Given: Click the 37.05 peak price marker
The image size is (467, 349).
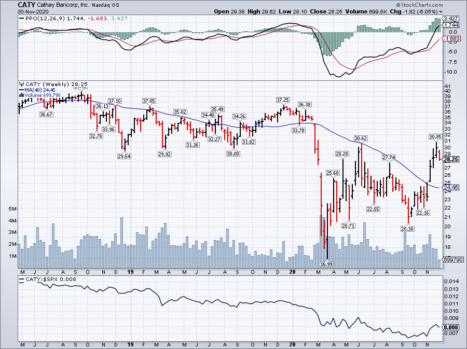Looking at the screenshot, I should 149,101.
